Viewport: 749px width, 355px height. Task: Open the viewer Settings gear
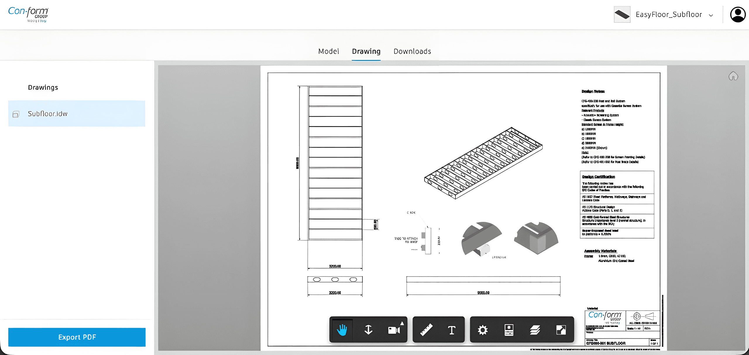483,330
